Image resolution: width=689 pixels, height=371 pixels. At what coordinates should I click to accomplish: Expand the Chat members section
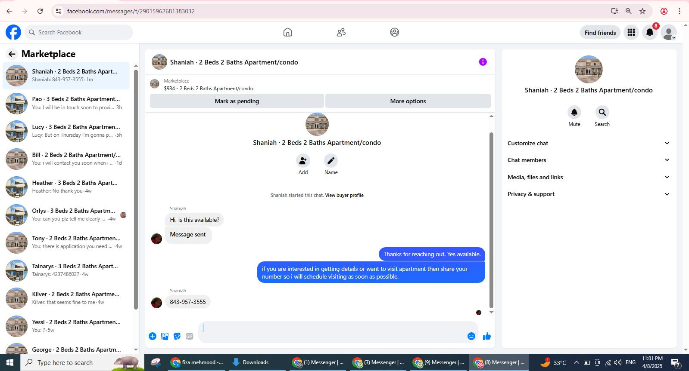tap(589, 160)
